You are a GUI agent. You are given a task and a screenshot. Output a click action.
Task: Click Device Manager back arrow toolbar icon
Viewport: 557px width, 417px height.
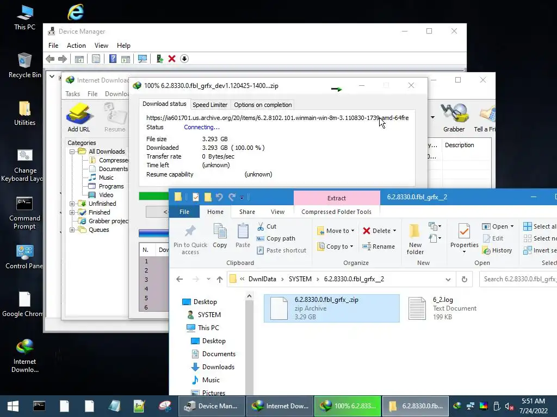pyautogui.click(x=50, y=59)
